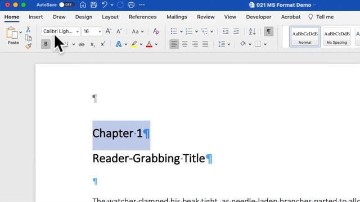360x202 pixels.
Task: Click the Home icon in title bar
Action: (83, 5)
